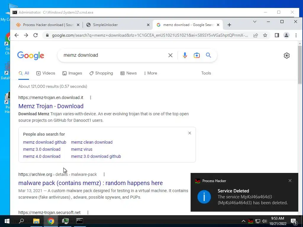The height and width of the screenshot is (227, 303).
Task: Submit search with the magnifier icon
Action: tap(208, 55)
